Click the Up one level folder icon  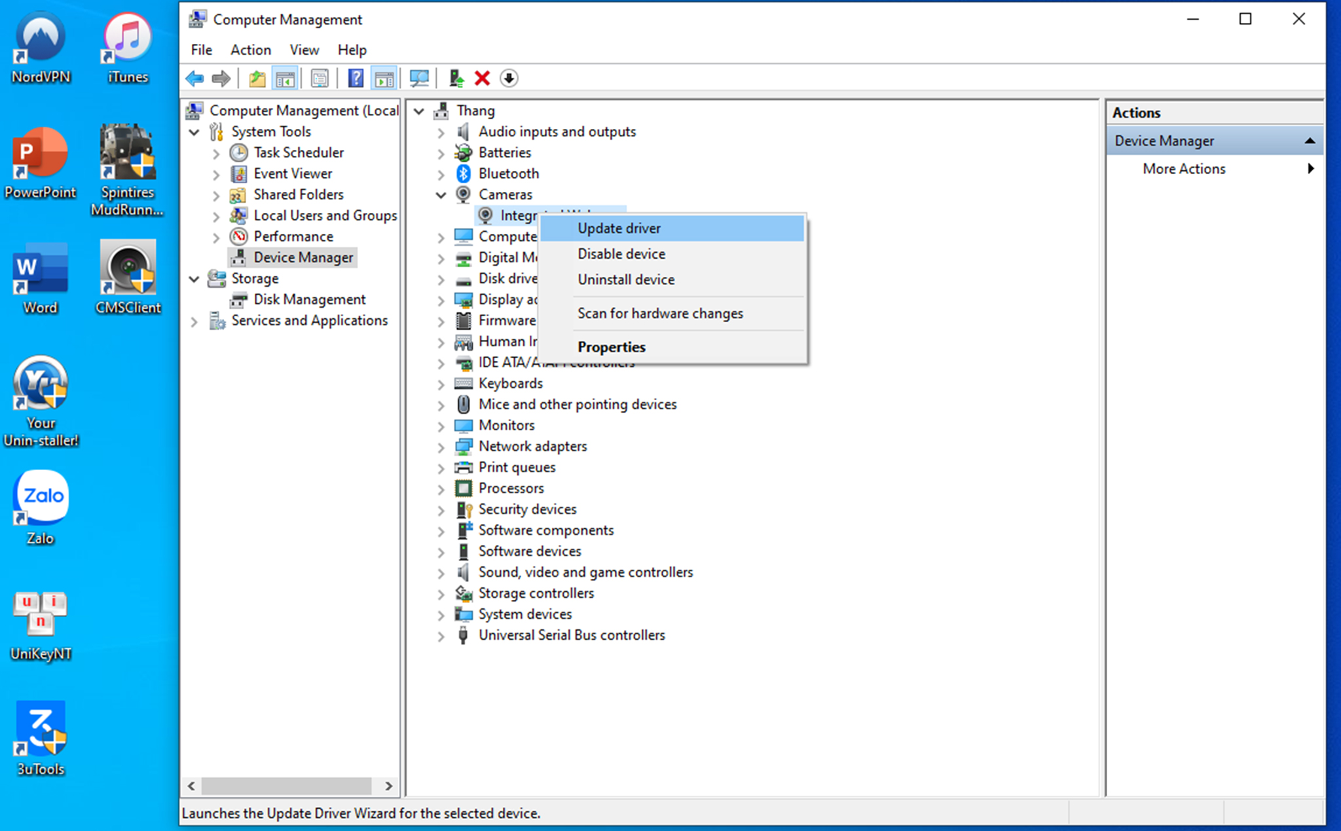[x=257, y=79]
